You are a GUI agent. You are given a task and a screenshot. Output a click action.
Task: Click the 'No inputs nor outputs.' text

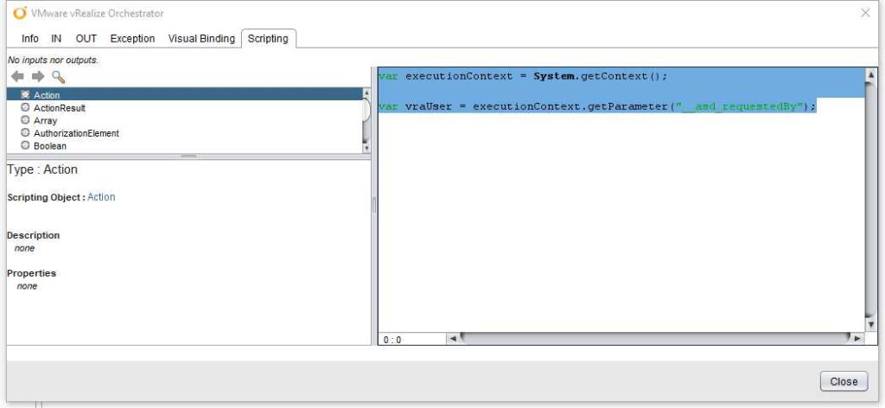pyautogui.click(x=53, y=60)
